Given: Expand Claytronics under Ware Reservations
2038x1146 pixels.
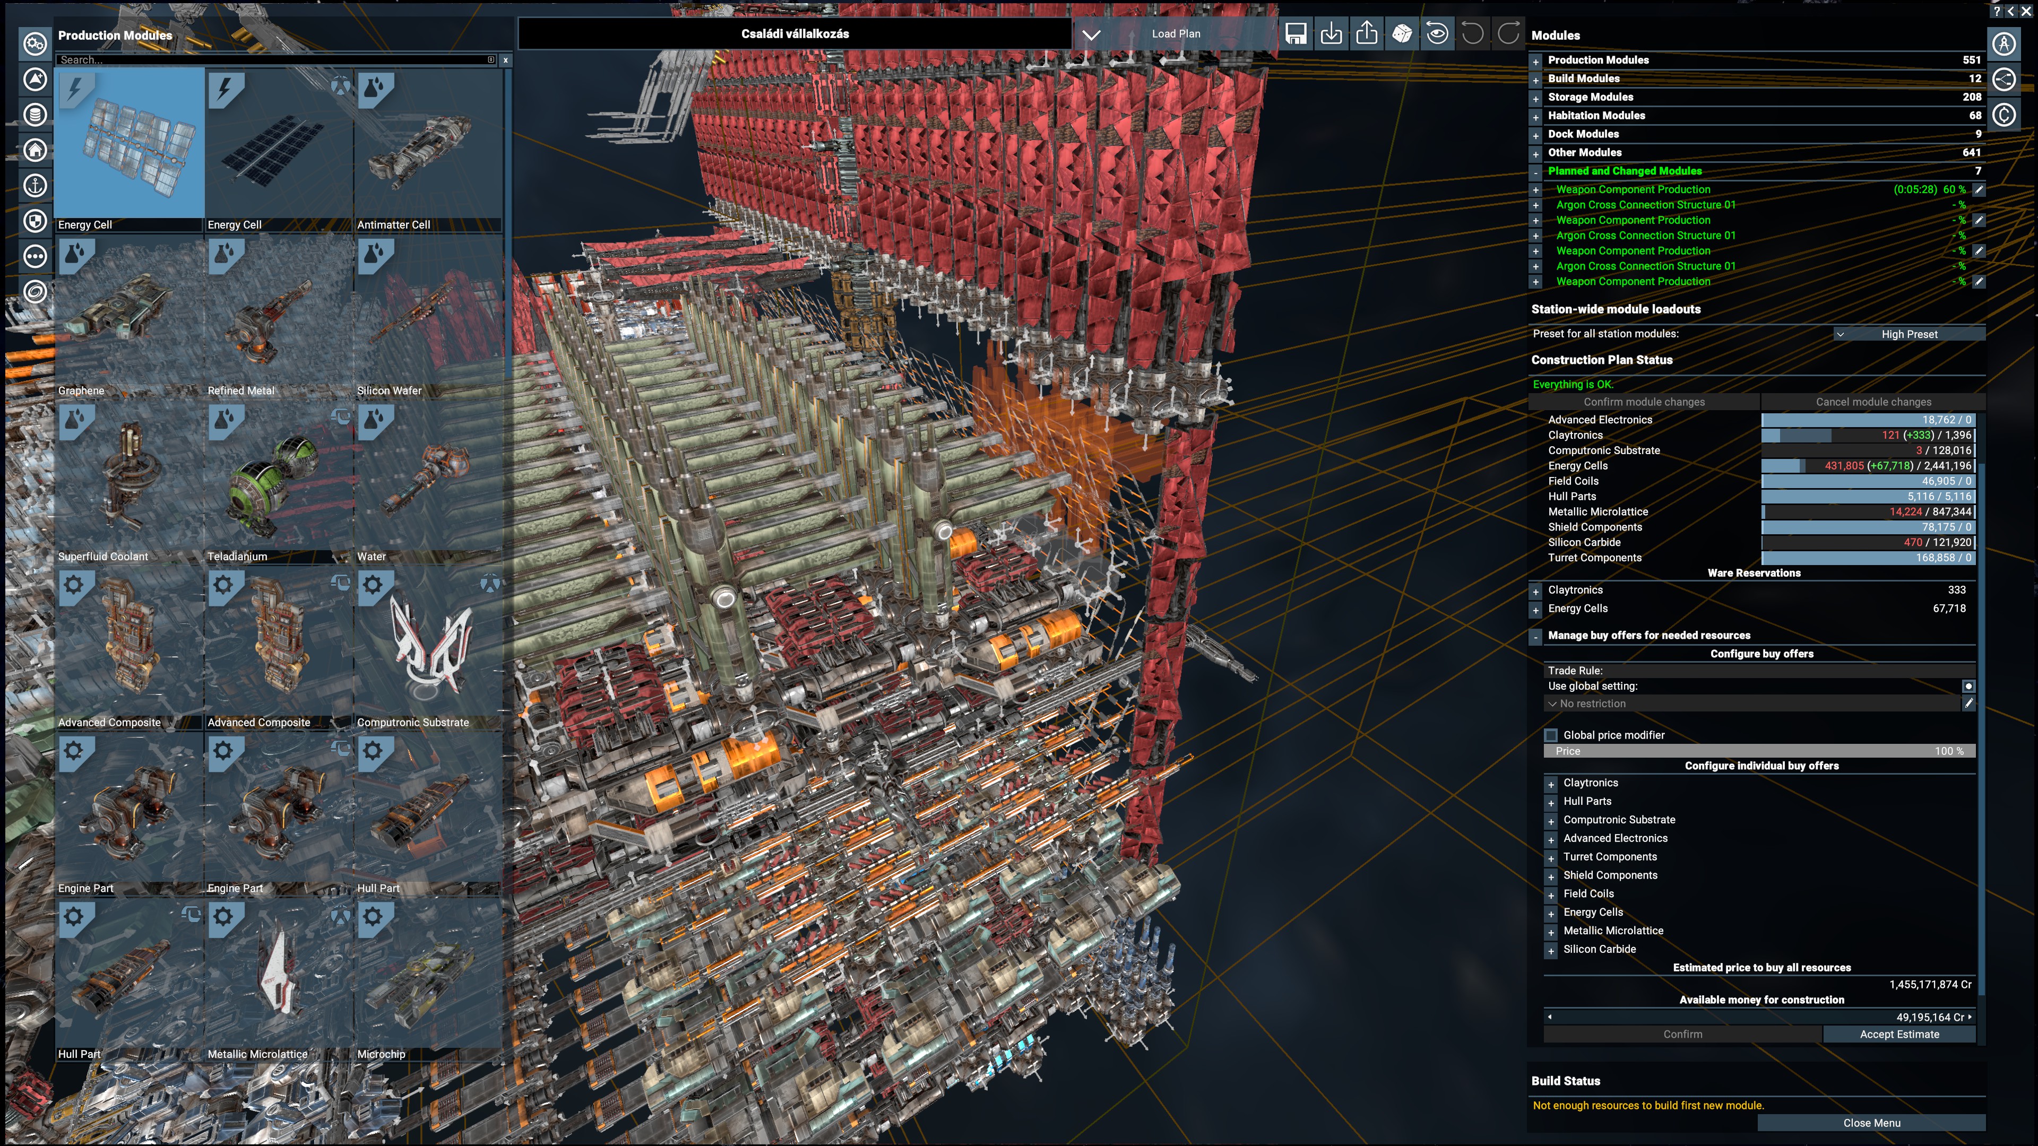Looking at the screenshot, I should tap(1535, 591).
